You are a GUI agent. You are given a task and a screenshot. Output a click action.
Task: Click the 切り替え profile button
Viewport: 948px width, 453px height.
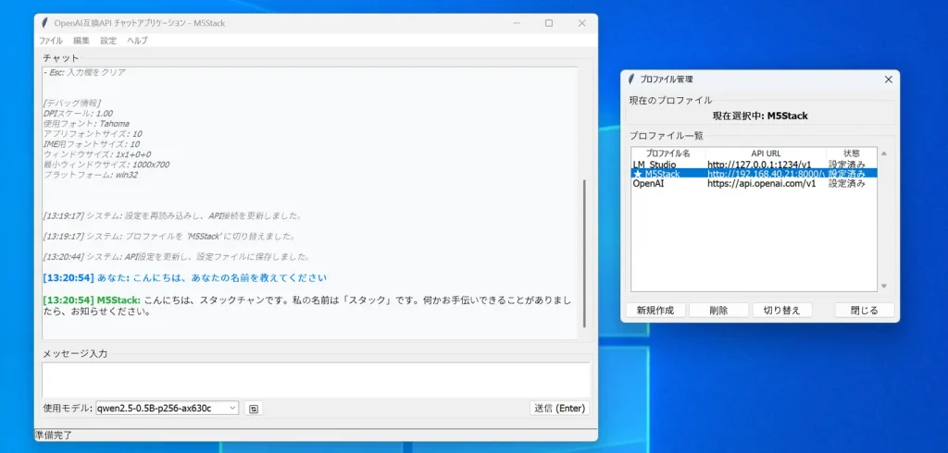pos(781,311)
